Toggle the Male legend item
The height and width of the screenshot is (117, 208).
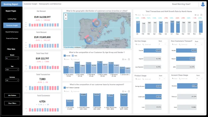click(x=74, y=56)
